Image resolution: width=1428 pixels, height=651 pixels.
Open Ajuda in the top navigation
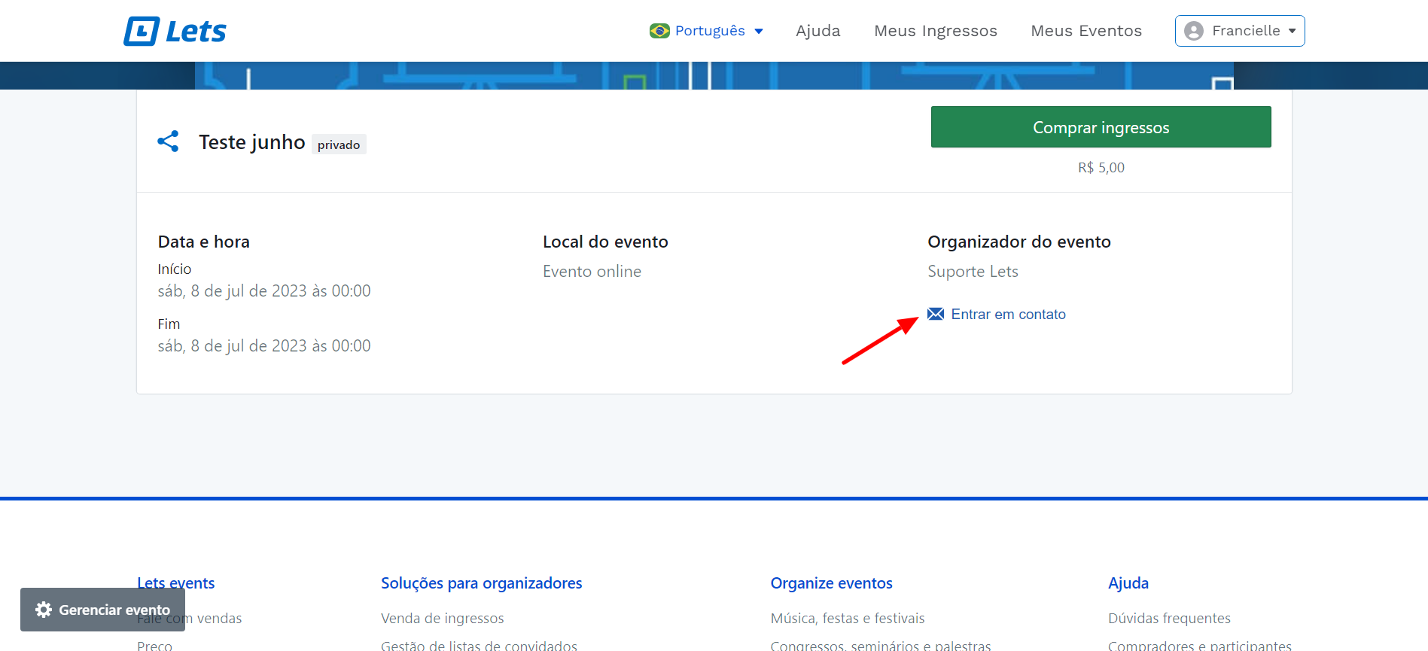[x=818, y=31]
